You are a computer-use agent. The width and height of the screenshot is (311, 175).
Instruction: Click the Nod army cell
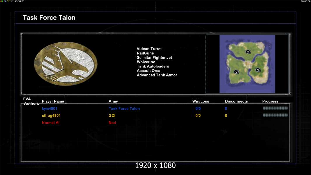point(112,123)
